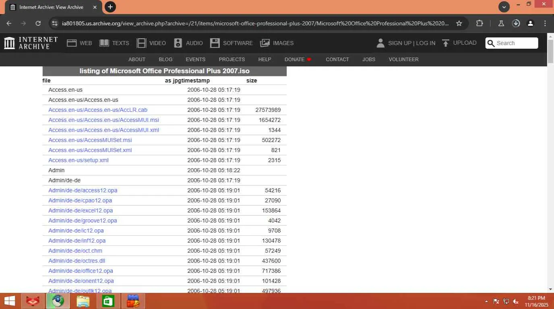Reload the current page

[x=38, y=23]
